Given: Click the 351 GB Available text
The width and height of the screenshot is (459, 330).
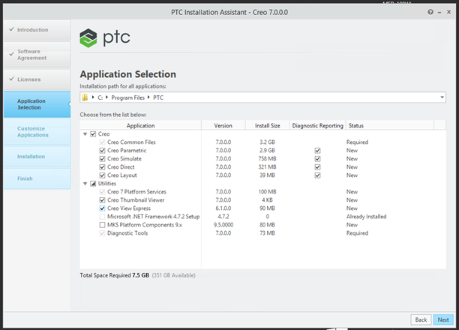Looking at the screenshot, I should coord(173,275).
